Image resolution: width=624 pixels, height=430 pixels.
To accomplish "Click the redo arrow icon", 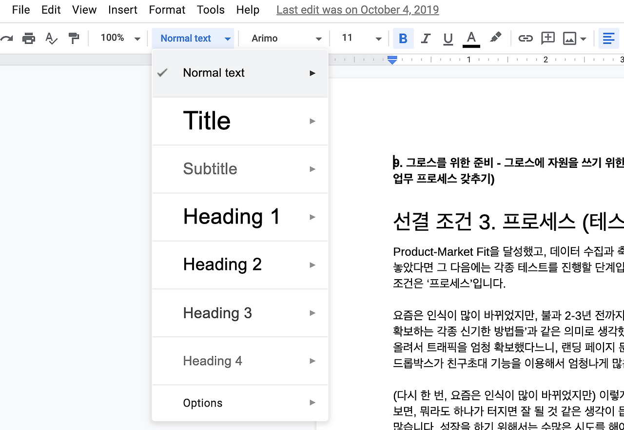I will 6,38.
